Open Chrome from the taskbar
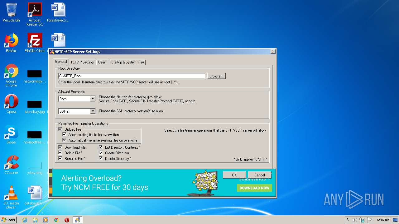399x224 pixels. tap(56, 220)
